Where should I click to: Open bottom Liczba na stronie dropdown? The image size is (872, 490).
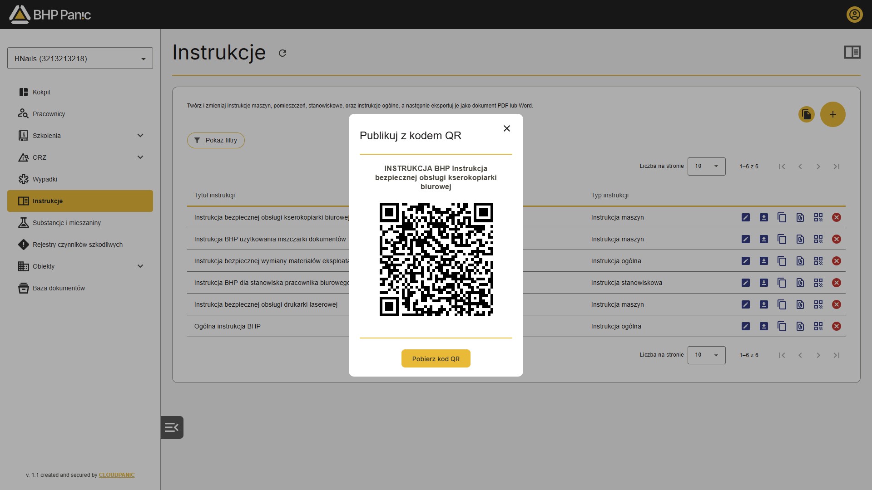(x=706, y=355)
